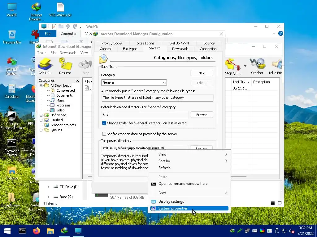The image size is (317, 237).
Task: Click the WinPE desktop icon
Action: [12, 10]
